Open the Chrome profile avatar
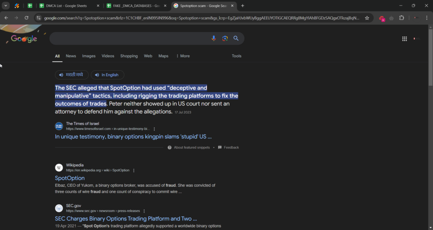Screen dimensions: 433x230 416,18
